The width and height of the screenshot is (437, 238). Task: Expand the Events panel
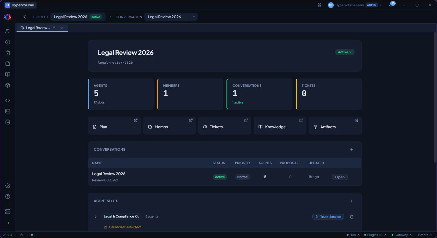pyautogui.click(x=425, y=235)
